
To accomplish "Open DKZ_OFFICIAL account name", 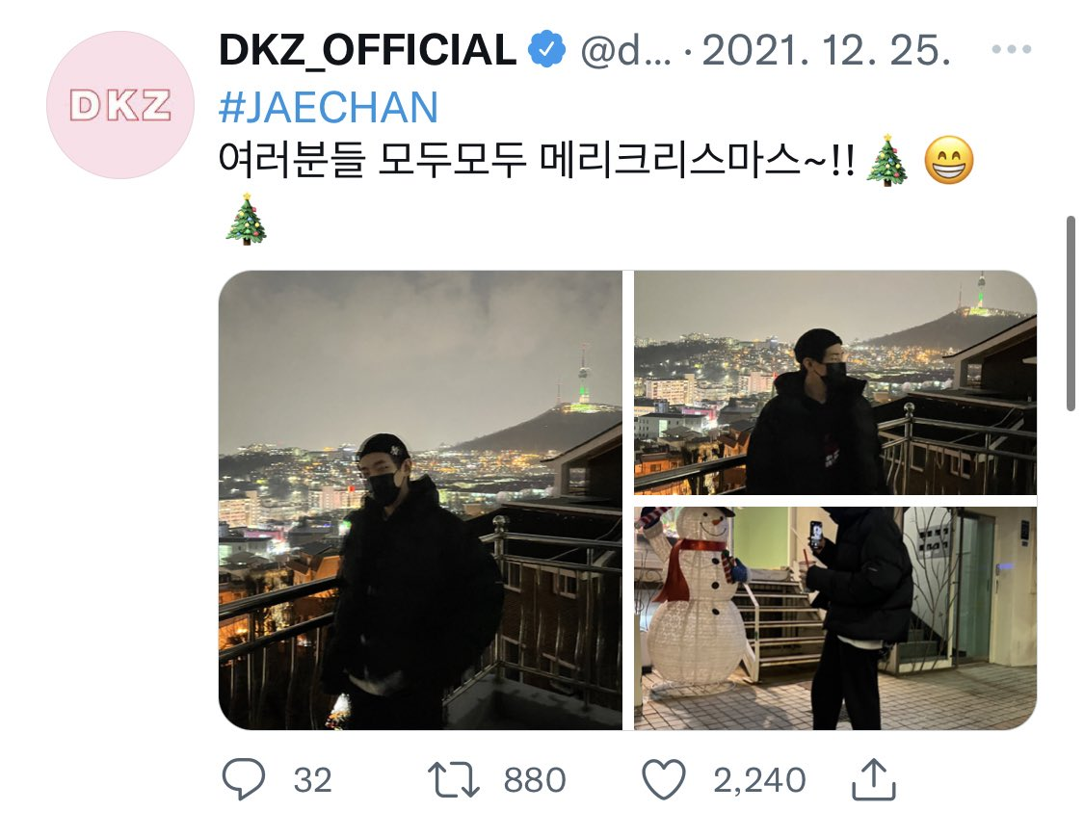I will click(367, 50).
